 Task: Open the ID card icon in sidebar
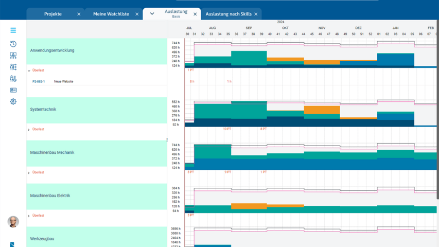point(13,90)
